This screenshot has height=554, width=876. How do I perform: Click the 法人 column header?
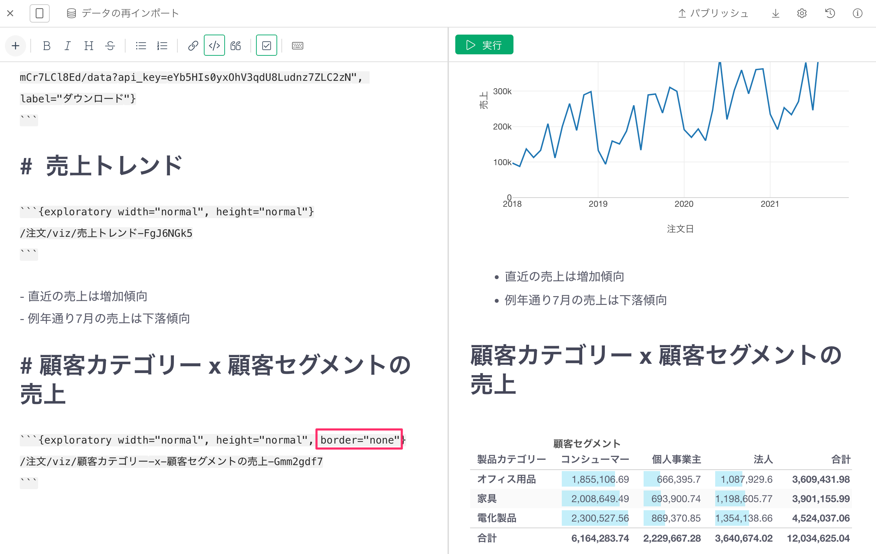(763, 459)
